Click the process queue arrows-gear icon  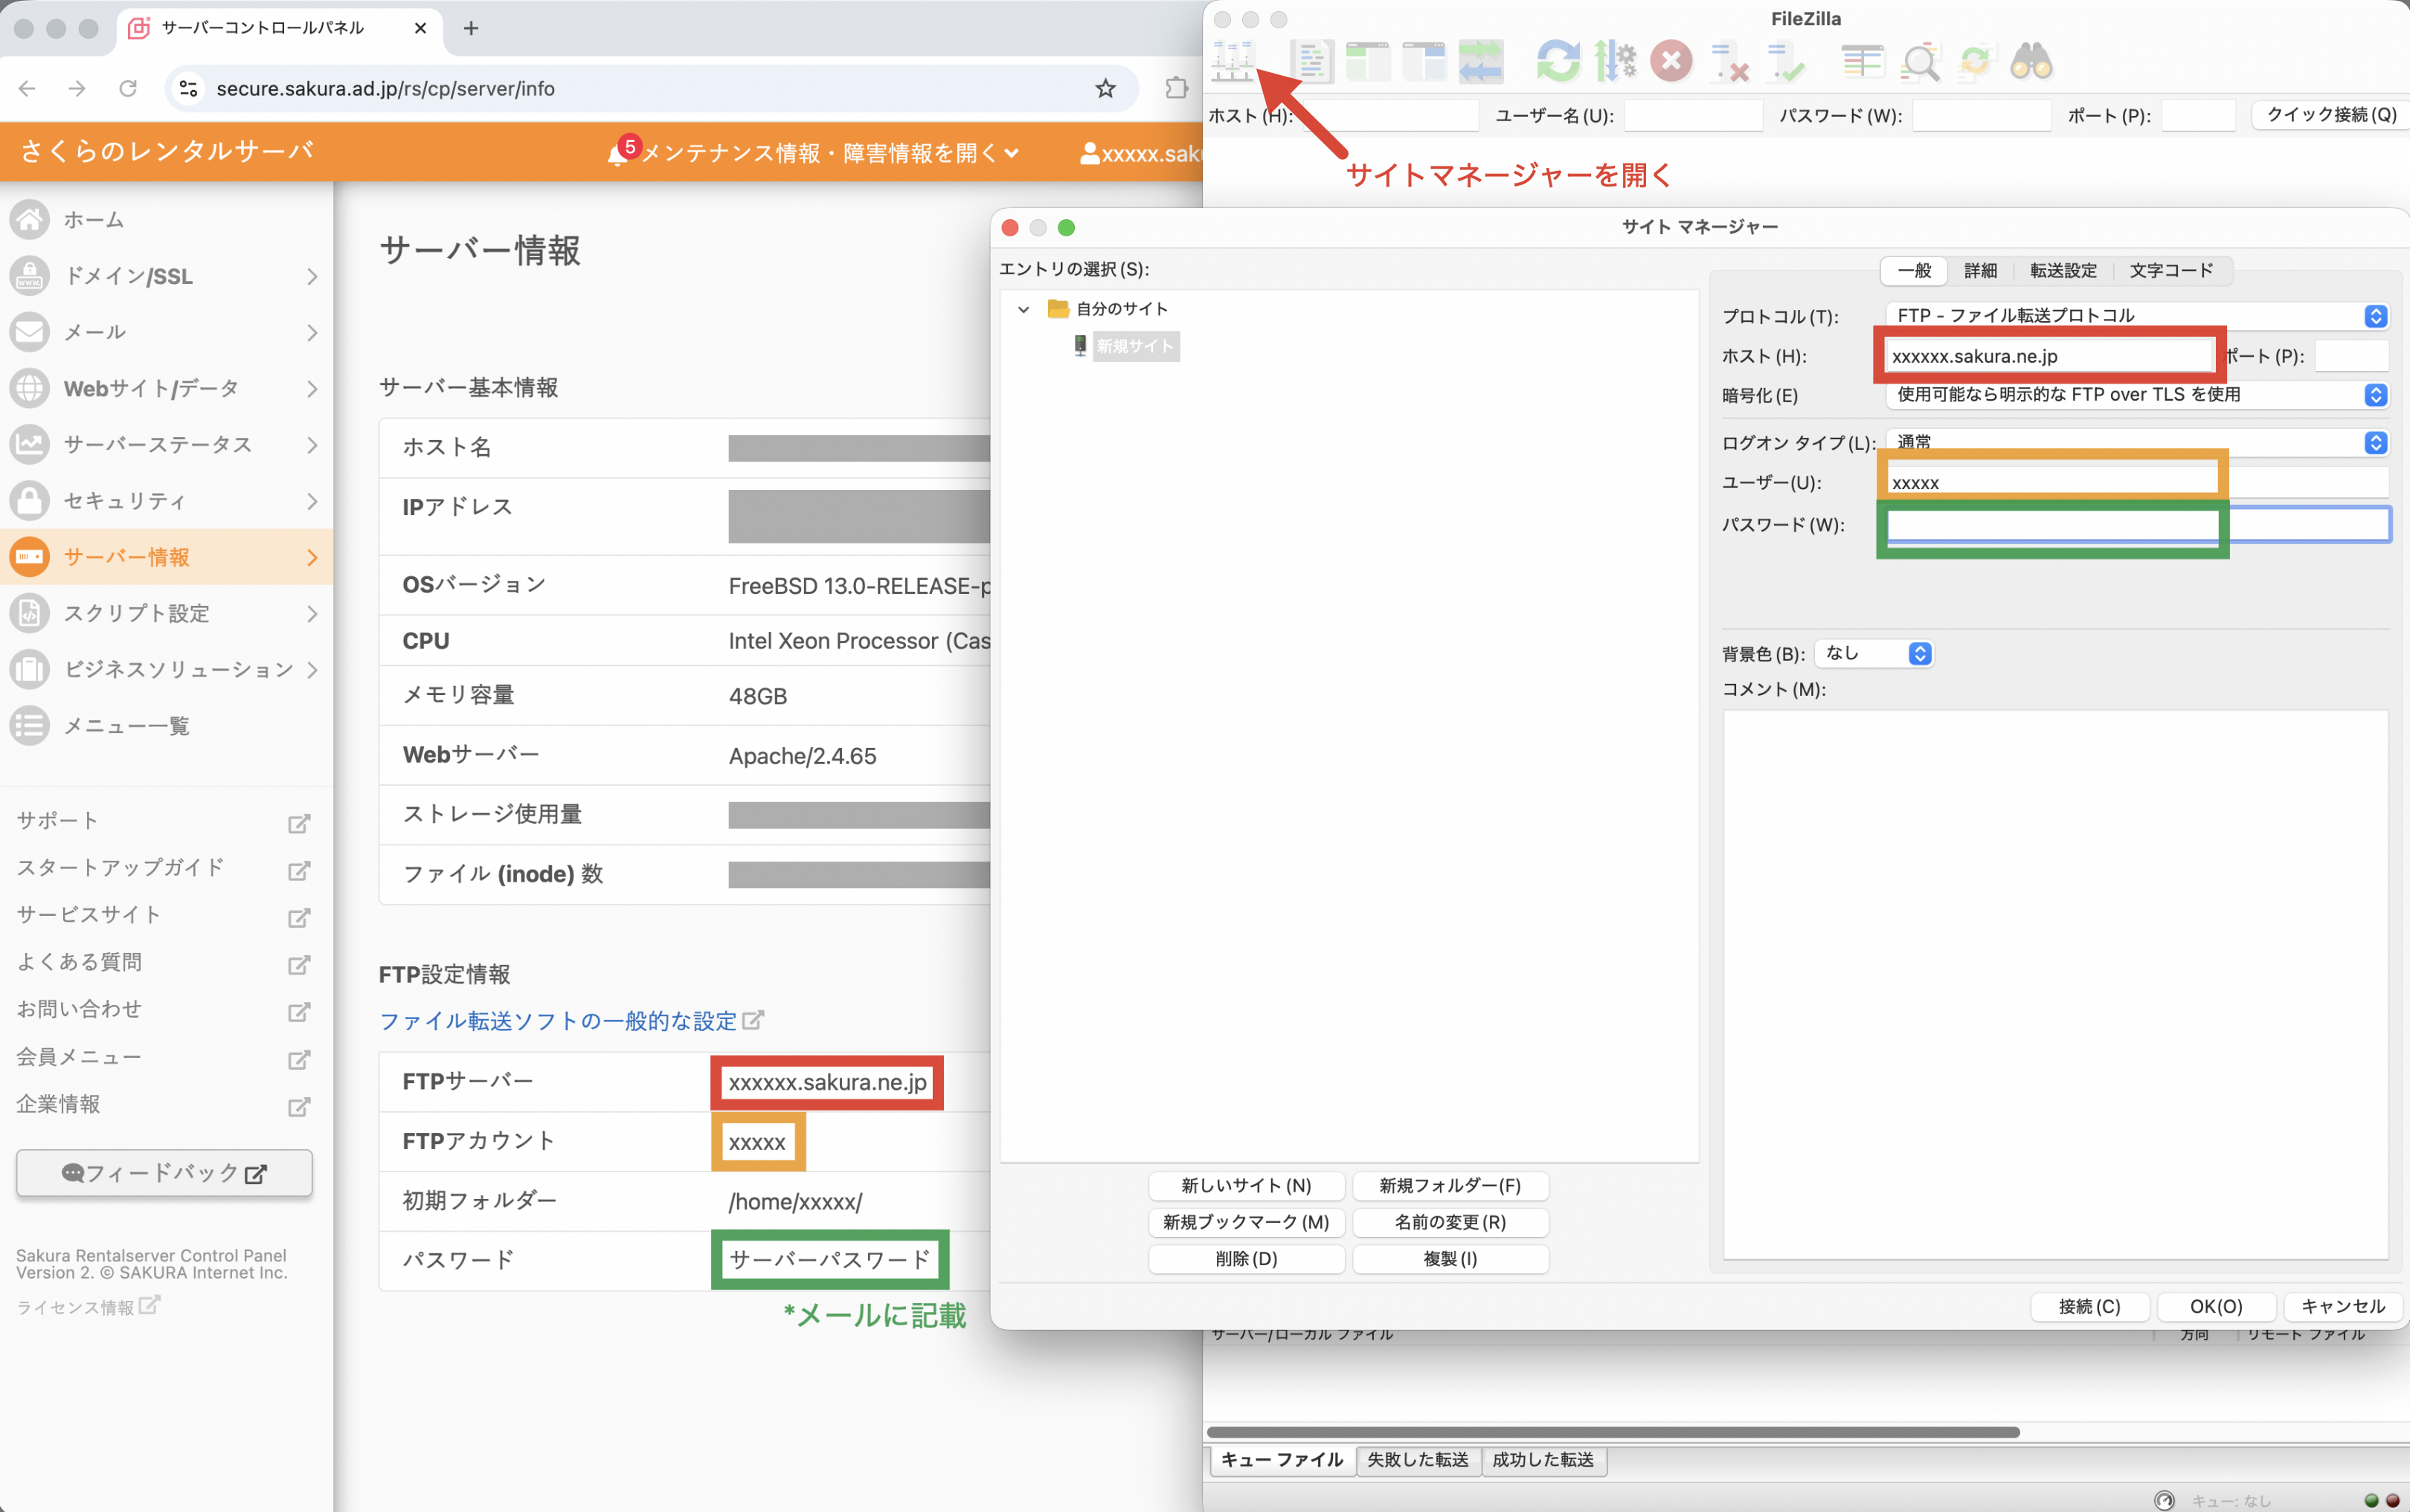(1615, 62)
